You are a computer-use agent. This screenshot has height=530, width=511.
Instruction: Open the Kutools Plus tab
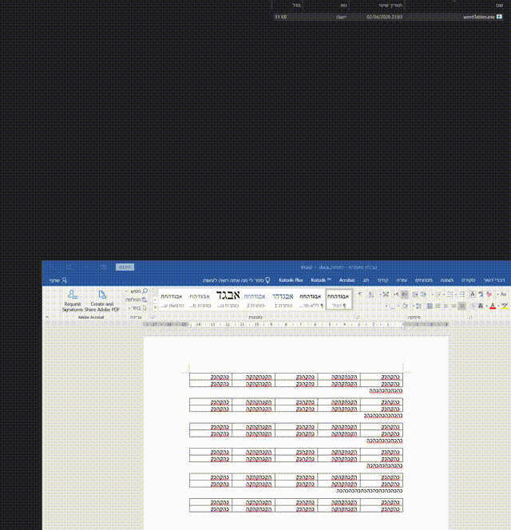[291, 280]
